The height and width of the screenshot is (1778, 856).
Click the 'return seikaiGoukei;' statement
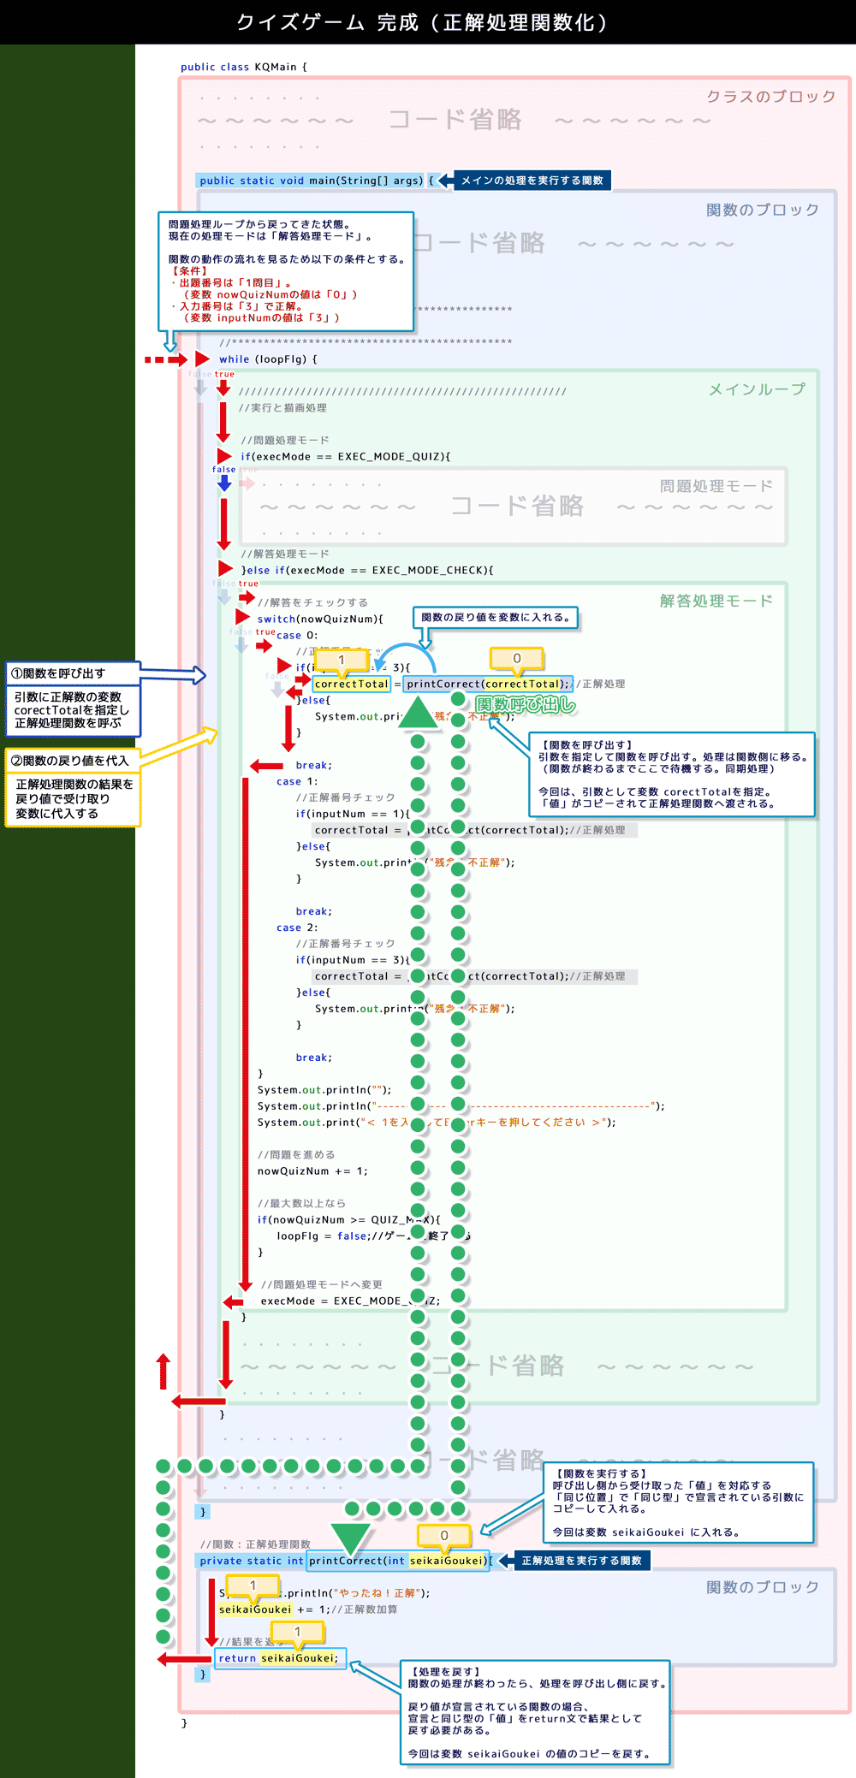[280, 1658]
